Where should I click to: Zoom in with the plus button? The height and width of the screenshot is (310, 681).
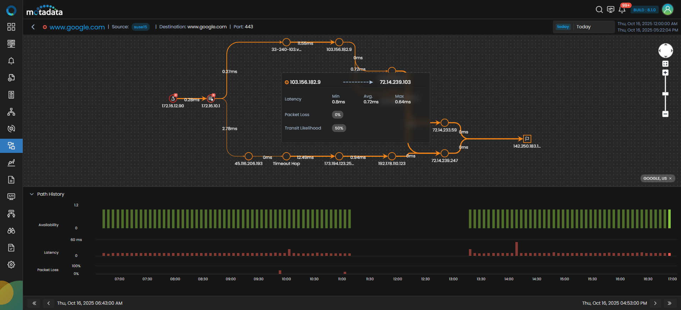click(665, 73)
